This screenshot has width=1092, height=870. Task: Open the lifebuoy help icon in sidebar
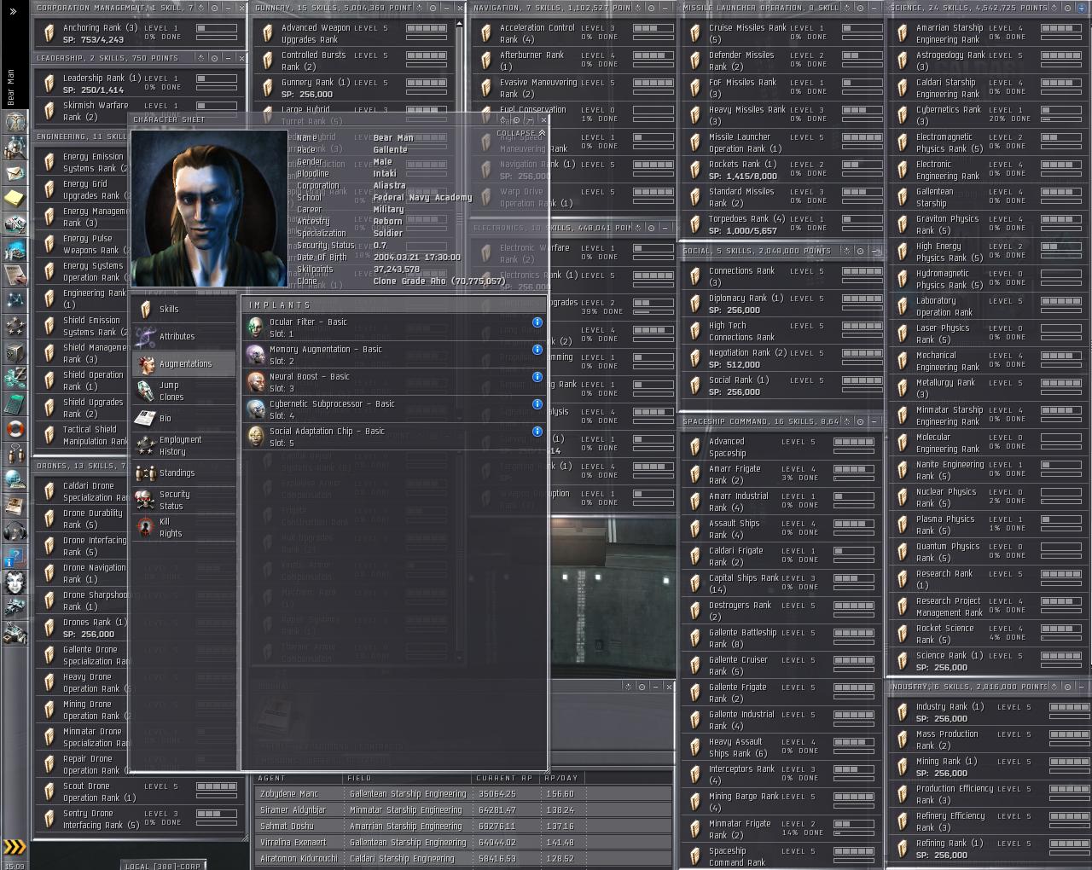(15, 428)
